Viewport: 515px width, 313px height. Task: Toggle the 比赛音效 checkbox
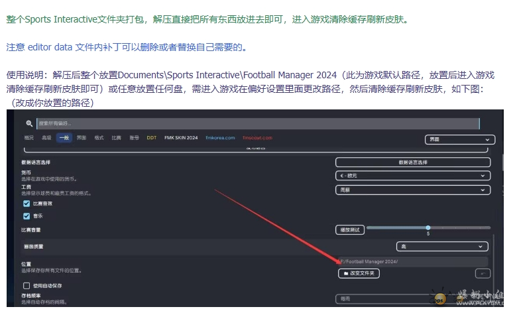[x=27, y=204]
